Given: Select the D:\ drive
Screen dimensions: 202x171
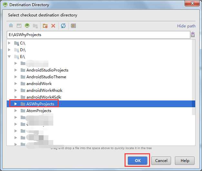Looking at the screenshot, I should point(23,50).
